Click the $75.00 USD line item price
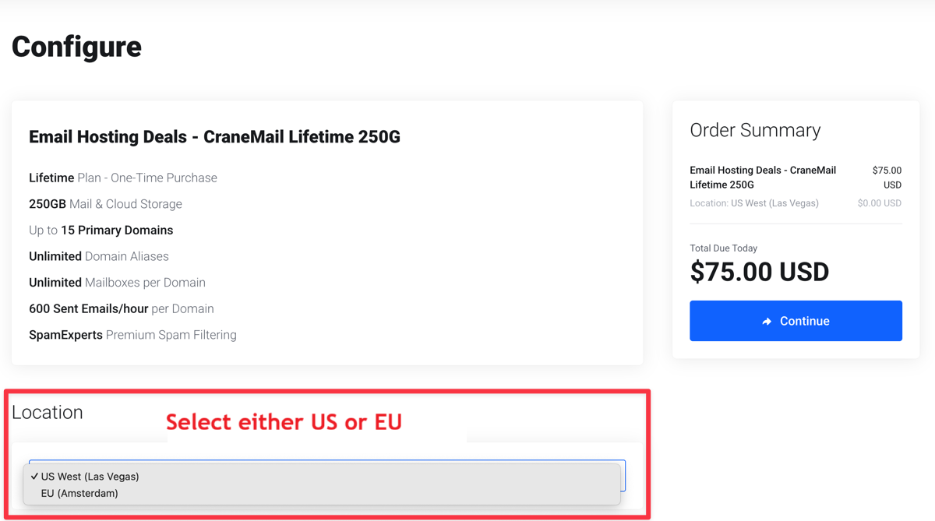Image resolution: width=935 pixels, height=521 pixels. (887, 178)
